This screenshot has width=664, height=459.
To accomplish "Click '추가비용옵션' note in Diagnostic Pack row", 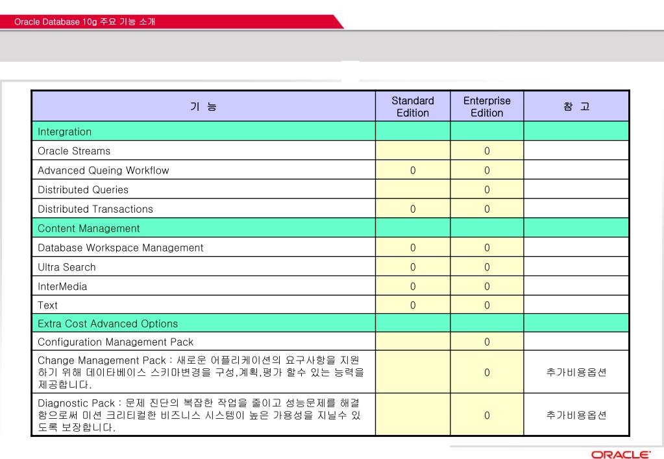I will coord(576,415).
